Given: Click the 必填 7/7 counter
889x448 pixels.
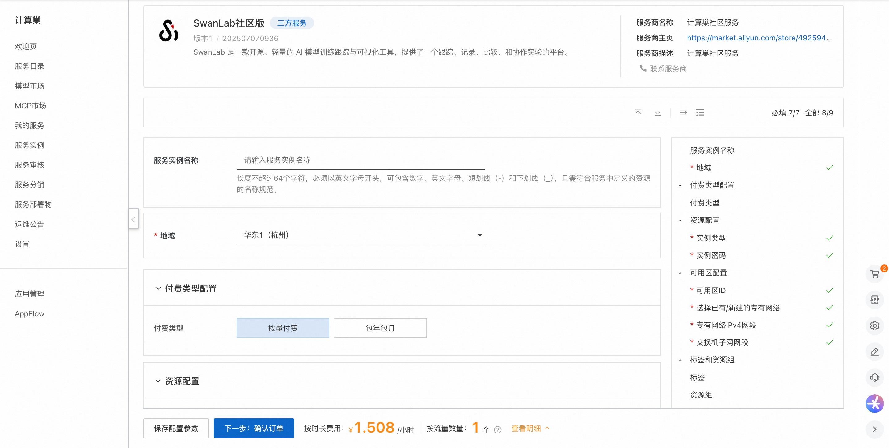Looking at the screenshot, I should coord(785,113).
